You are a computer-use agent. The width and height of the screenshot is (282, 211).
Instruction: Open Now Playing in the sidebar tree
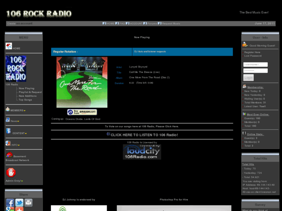coord(26,88)
